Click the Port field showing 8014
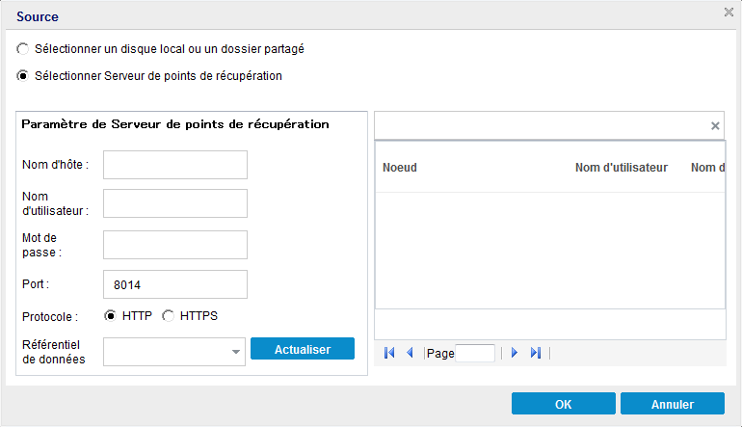Screen dimensions: 742x427 click(x=175, y=284)
